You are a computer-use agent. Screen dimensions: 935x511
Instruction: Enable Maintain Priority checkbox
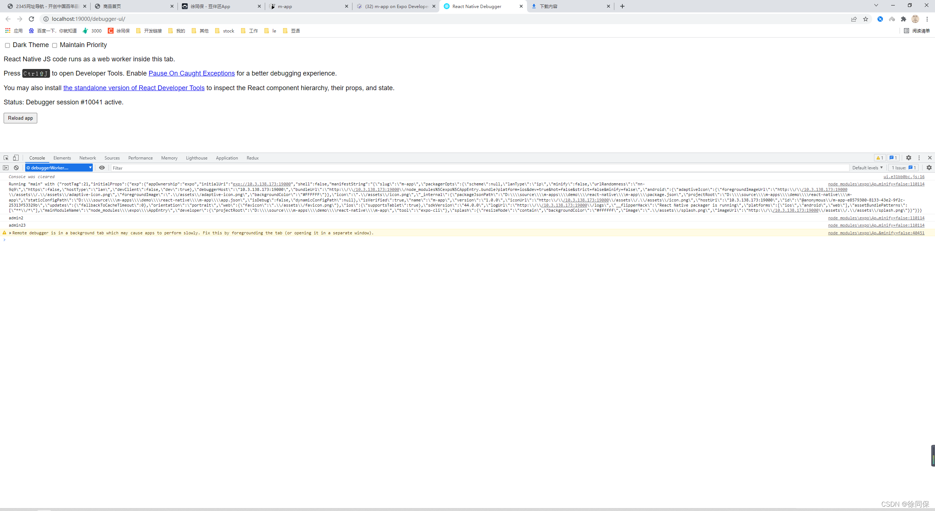(x=55, y=45)
